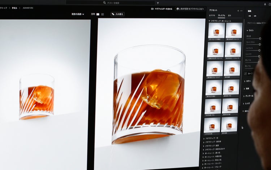Open the プロファイル Adobe カラー dropdown
Screen dimensions: 271x170
pyautogui.click(x=257, y=23)
